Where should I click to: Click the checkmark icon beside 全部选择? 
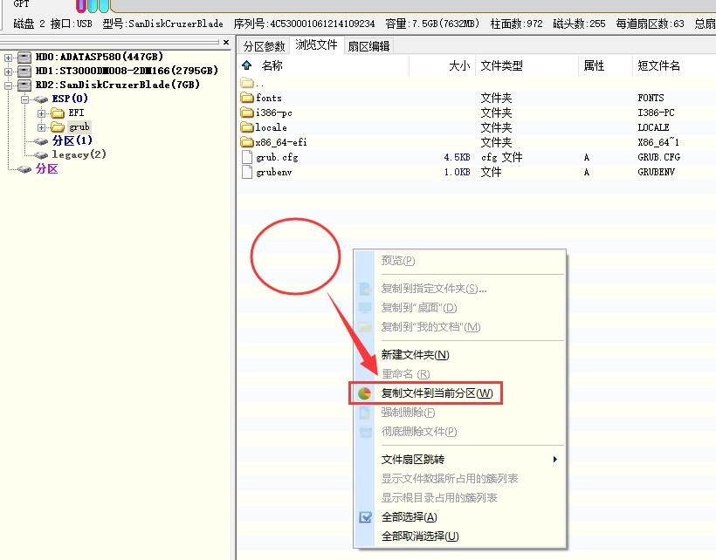click(x=365, y=517)
